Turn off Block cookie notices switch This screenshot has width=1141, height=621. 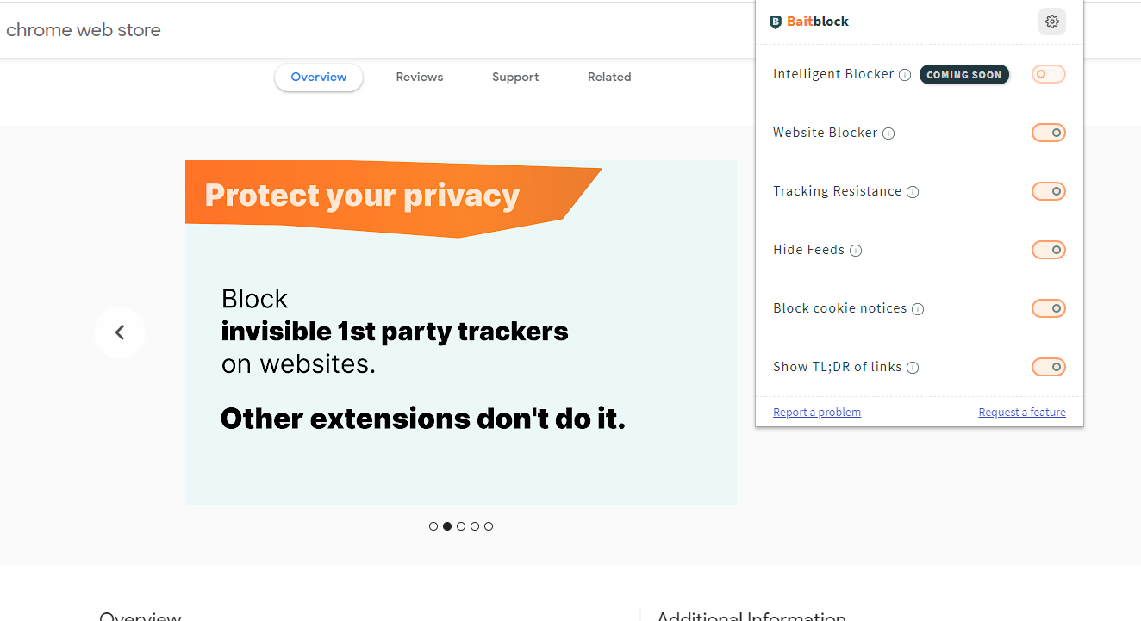(1048, 308)
